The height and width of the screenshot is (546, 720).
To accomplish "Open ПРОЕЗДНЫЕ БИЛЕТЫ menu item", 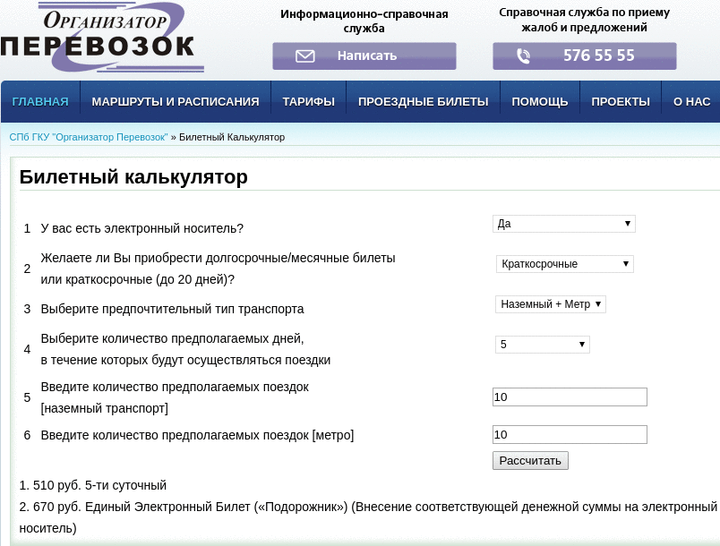I will click(423, 102).
